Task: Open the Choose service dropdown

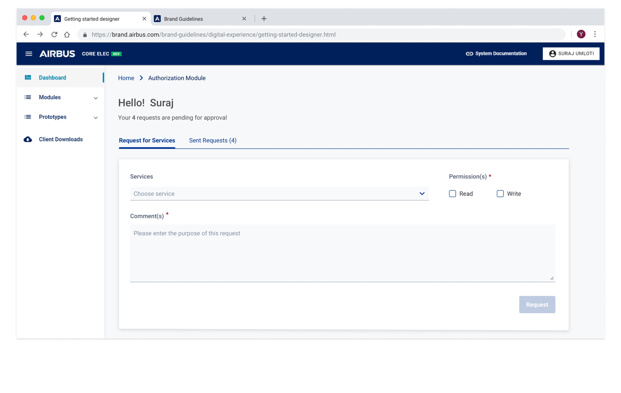Action: 279,194
